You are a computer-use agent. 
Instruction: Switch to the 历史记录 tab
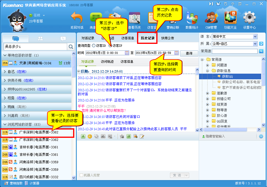(x=148, y=38)
